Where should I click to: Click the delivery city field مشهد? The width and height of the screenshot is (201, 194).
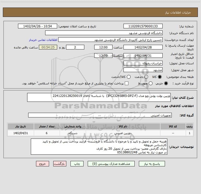pyautogui.click(x=143, y=70)
